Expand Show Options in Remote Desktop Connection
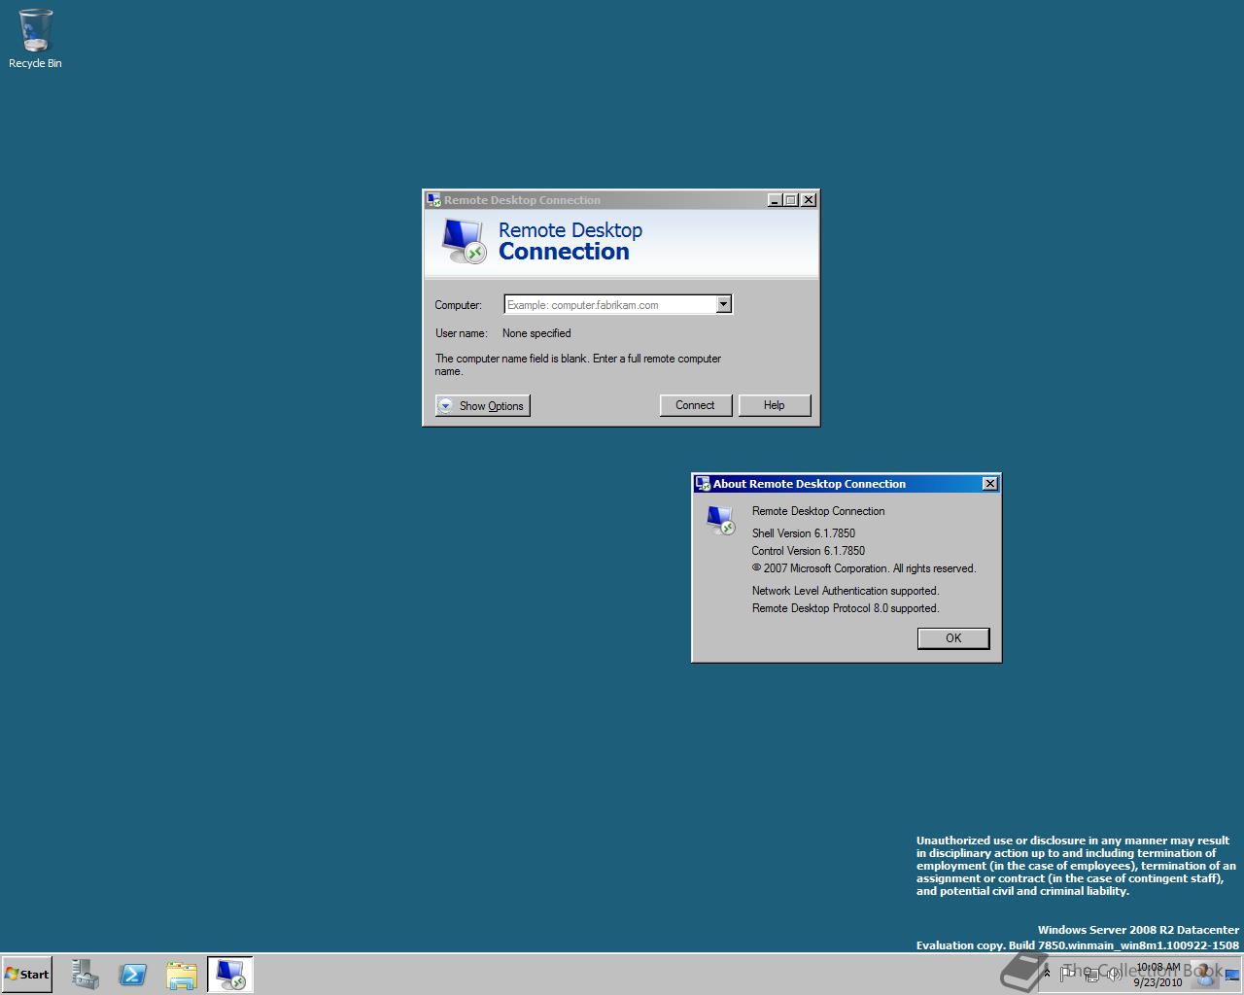The width and height of the screenshot is (1244, 995). [x=482, y=406]
